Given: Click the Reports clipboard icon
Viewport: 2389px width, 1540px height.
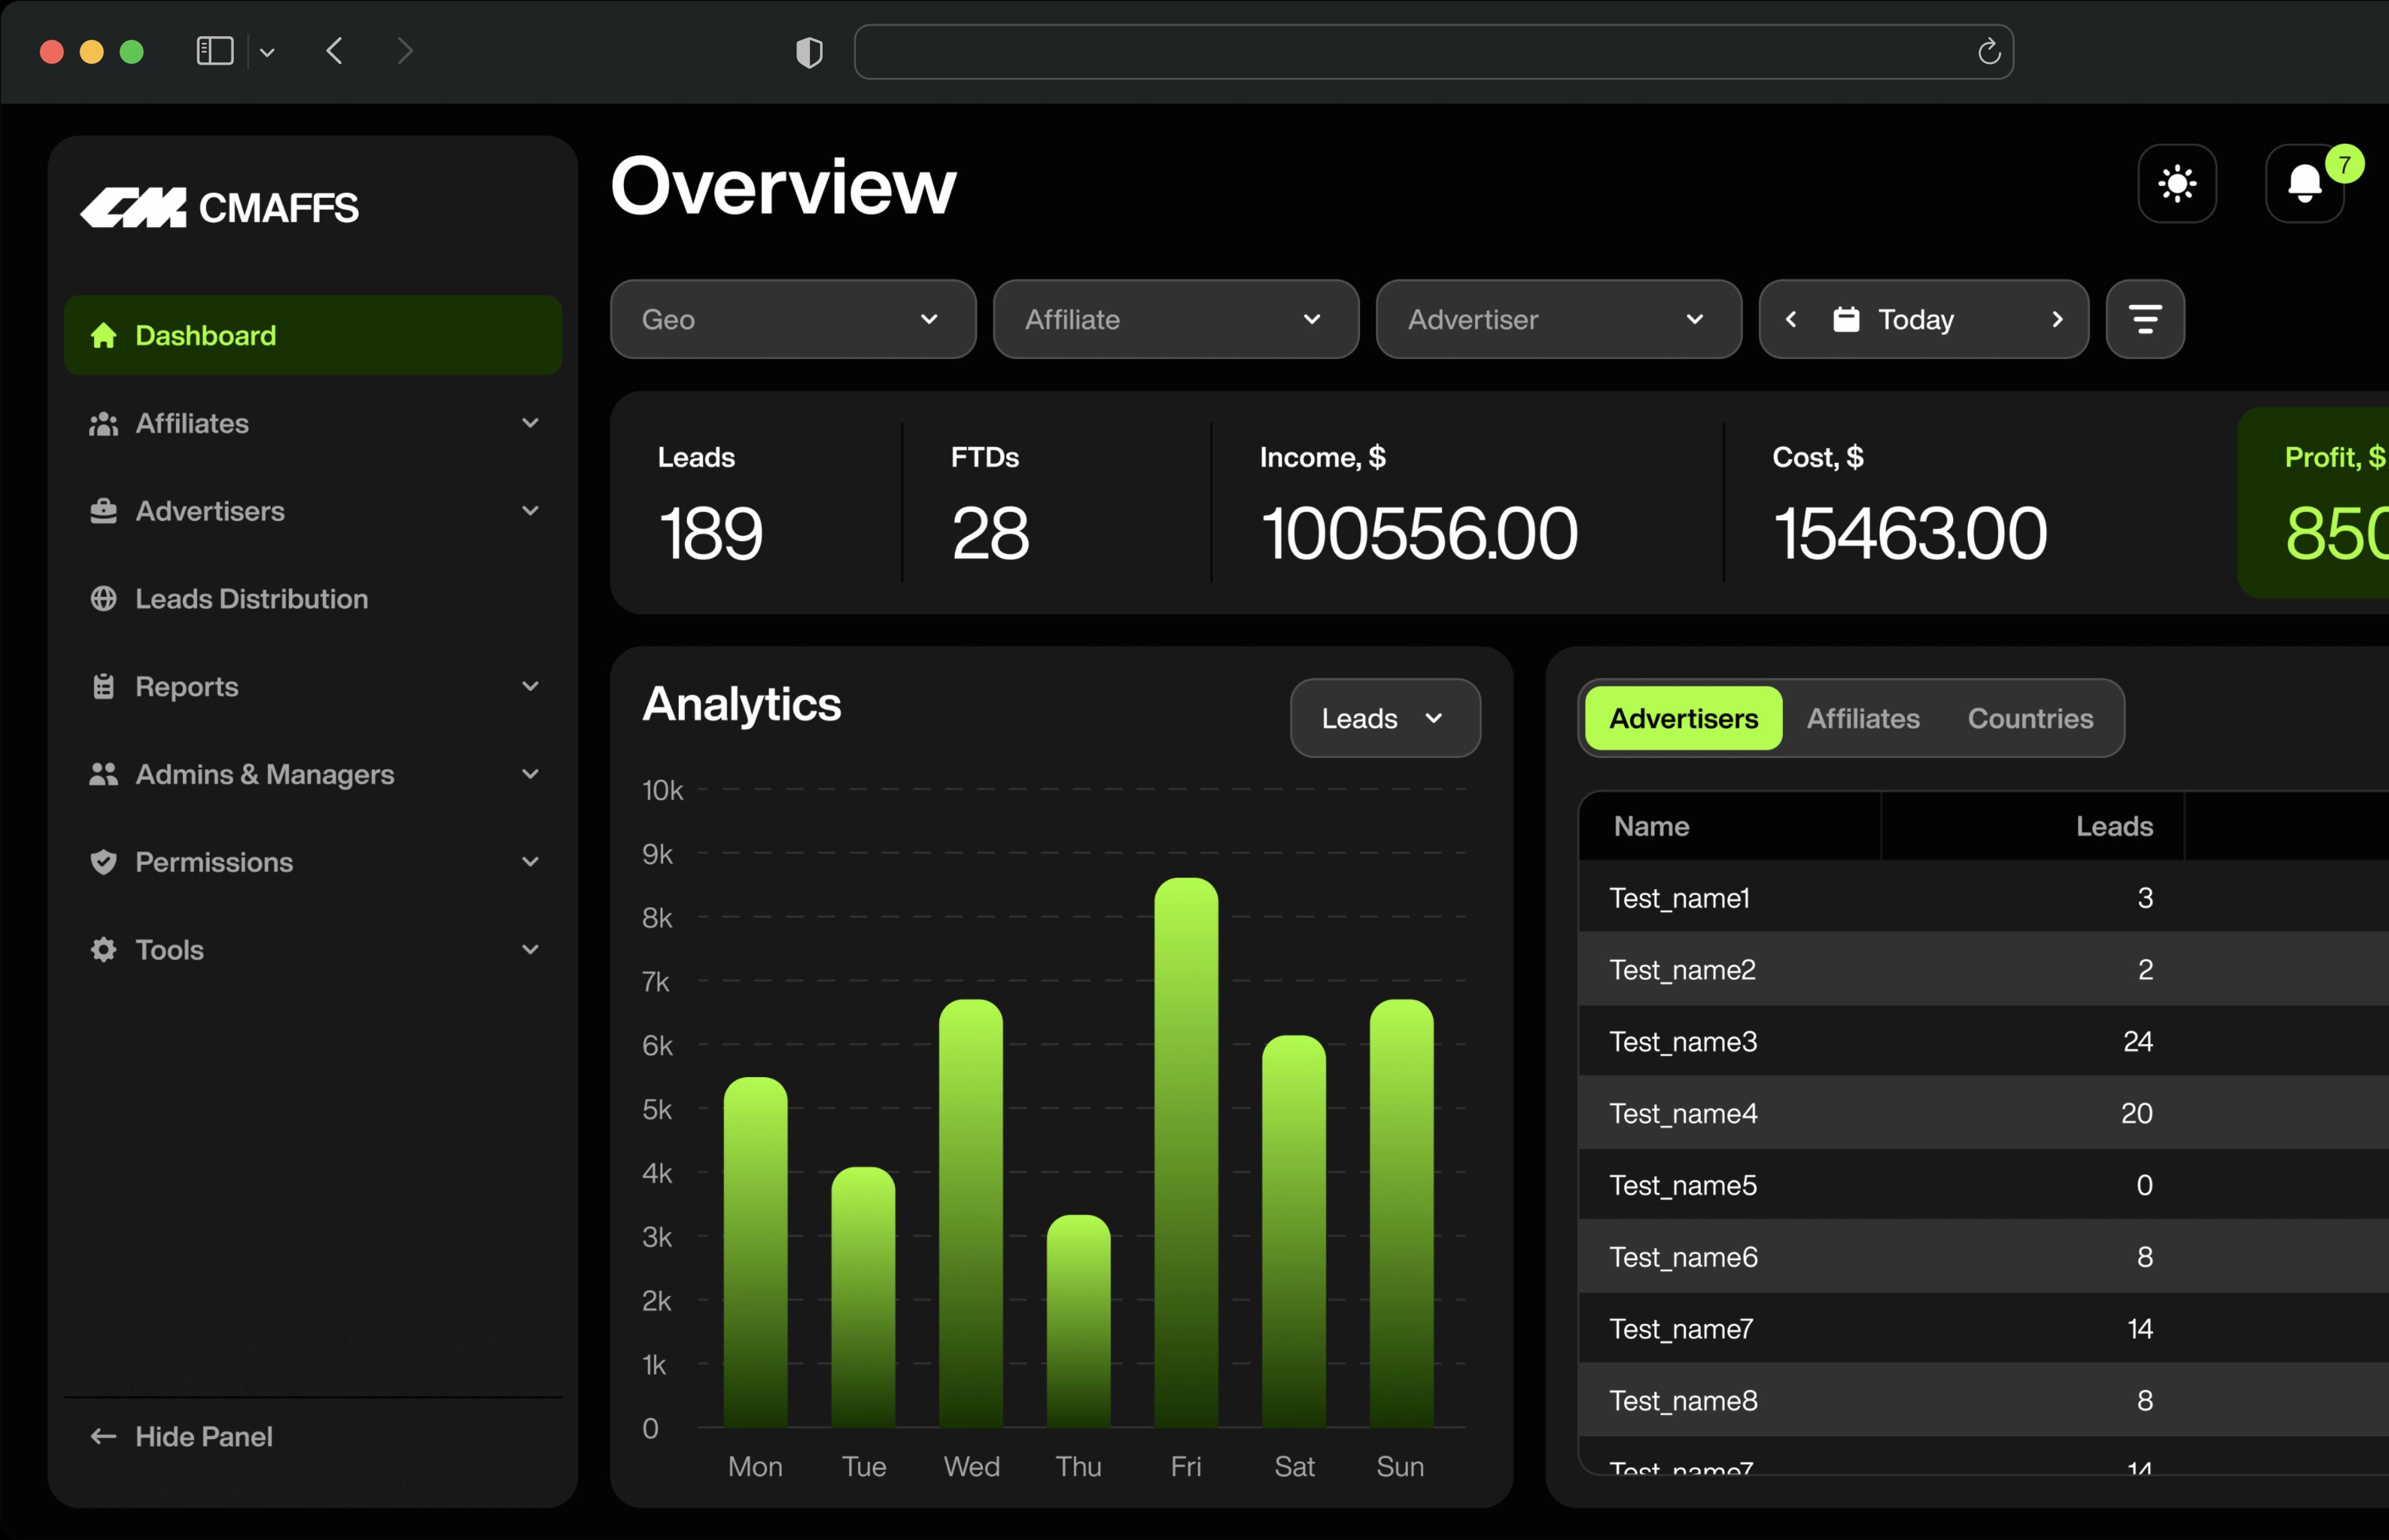Looking at the screenshot, I should (x=104, y=686).
